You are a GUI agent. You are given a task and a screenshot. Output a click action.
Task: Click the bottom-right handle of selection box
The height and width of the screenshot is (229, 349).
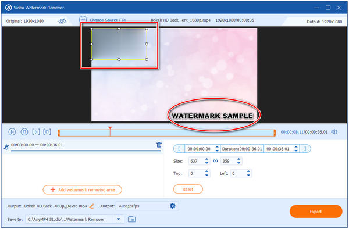[x=147, y=60]
